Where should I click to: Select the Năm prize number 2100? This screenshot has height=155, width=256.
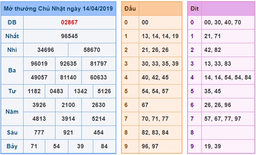(68, 105)
